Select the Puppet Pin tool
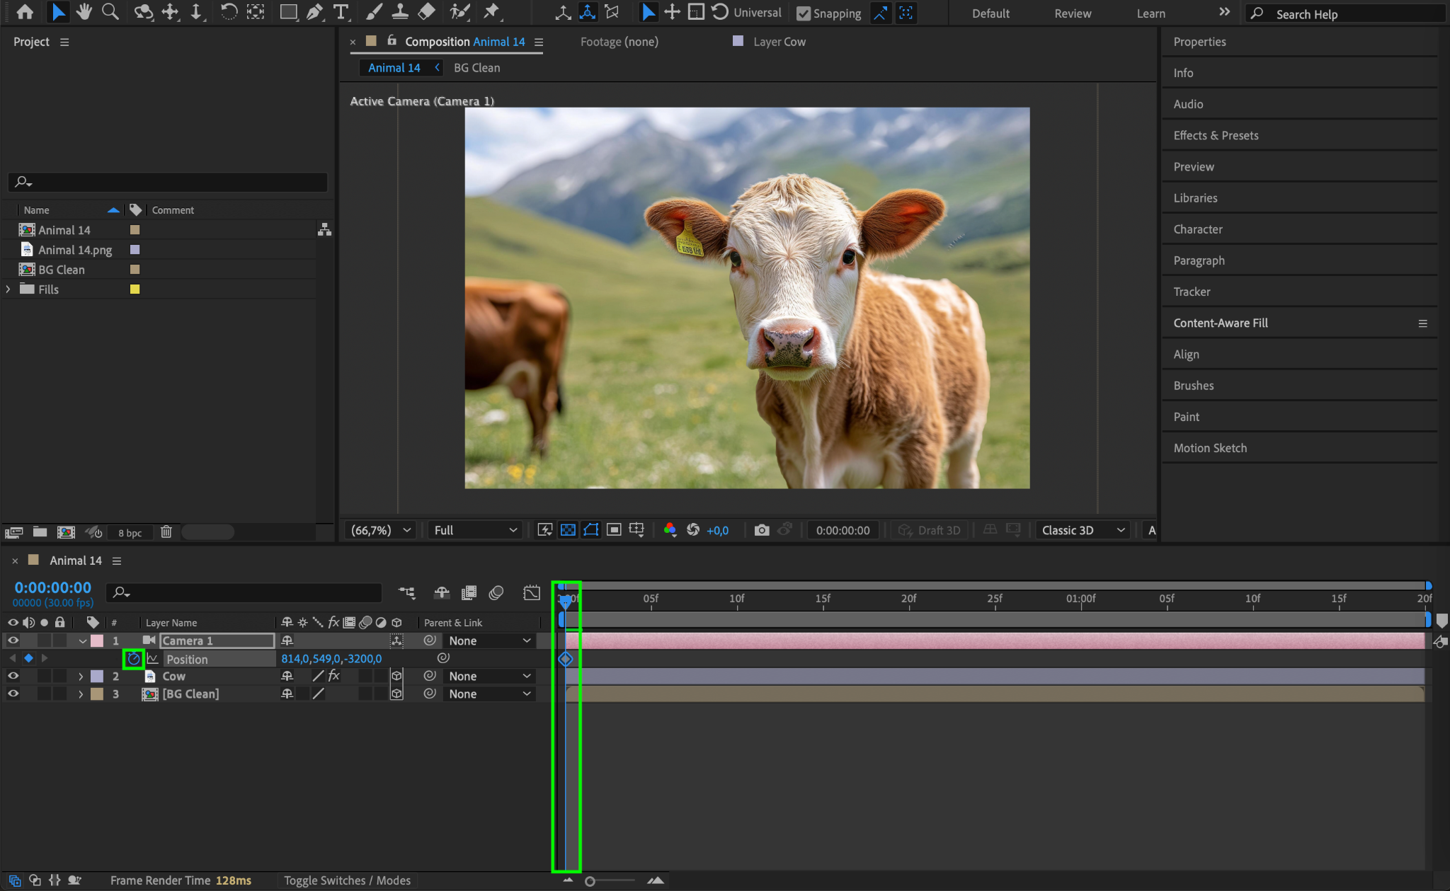This screenshot has width=1450, height=891. (x=491, y=12)
